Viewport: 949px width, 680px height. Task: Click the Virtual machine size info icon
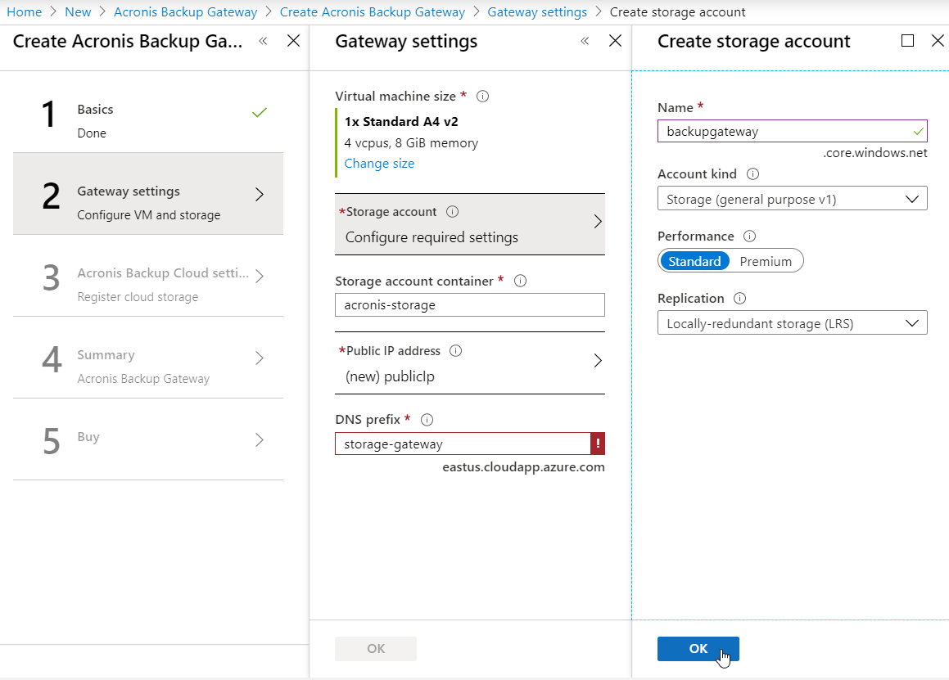pyautogui.click(x=482, y=97)
